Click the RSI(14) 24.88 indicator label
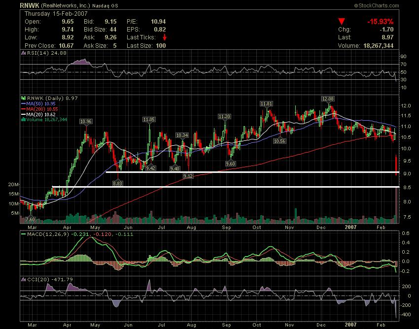Viewport: 419px width, 329px height. [46, 53]
